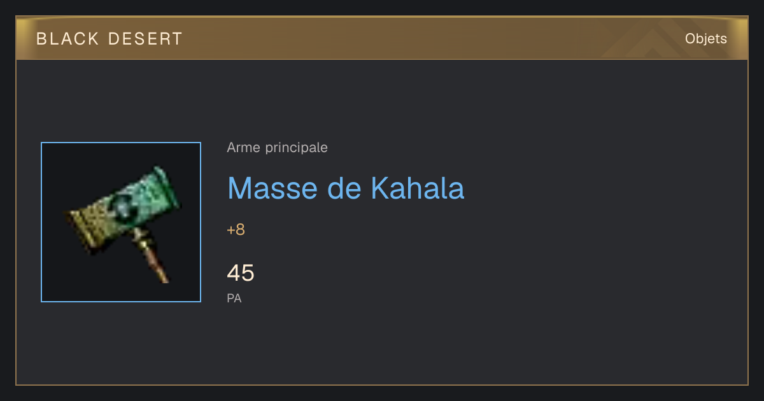Click the Masse de Kahala item name

(x=346, y=188)
